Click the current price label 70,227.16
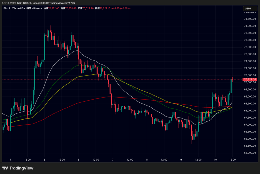The height and width of the screenshot is (174, 260). click(x=250, y=79)
